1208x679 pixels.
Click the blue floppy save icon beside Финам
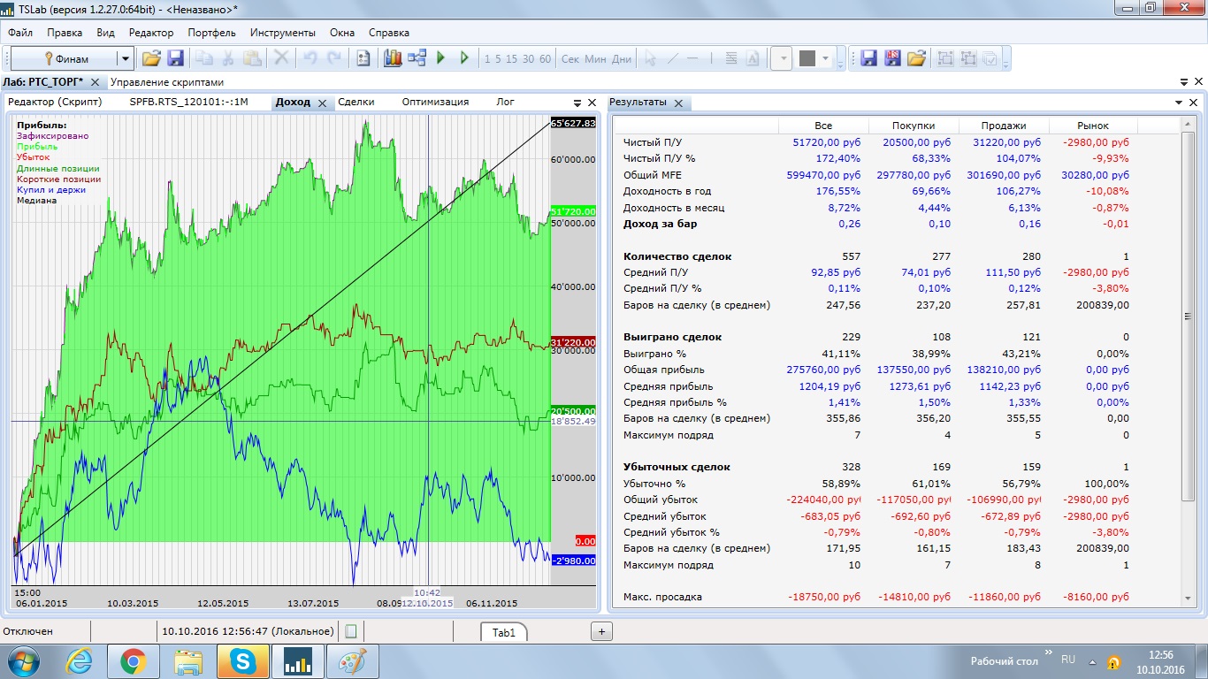point(175,58)
